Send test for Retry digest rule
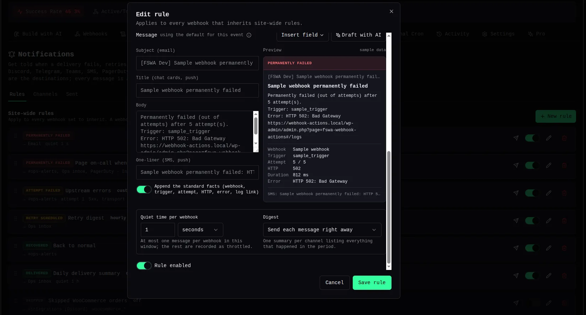The image size is (586, 315). (x=516, y=221)
